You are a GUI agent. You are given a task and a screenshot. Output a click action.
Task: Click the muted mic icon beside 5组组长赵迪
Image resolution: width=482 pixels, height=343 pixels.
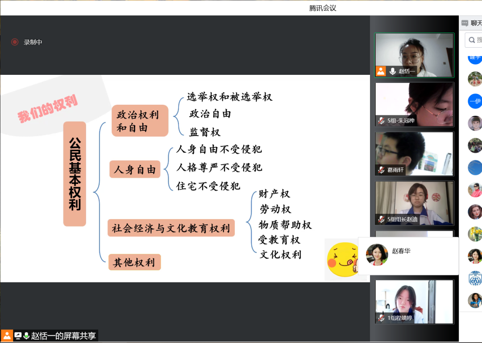381,219
